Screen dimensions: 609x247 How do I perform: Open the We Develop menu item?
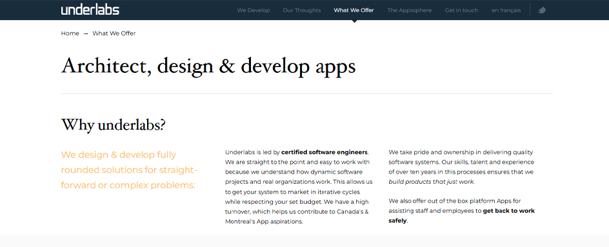click(x=254, y=10)
